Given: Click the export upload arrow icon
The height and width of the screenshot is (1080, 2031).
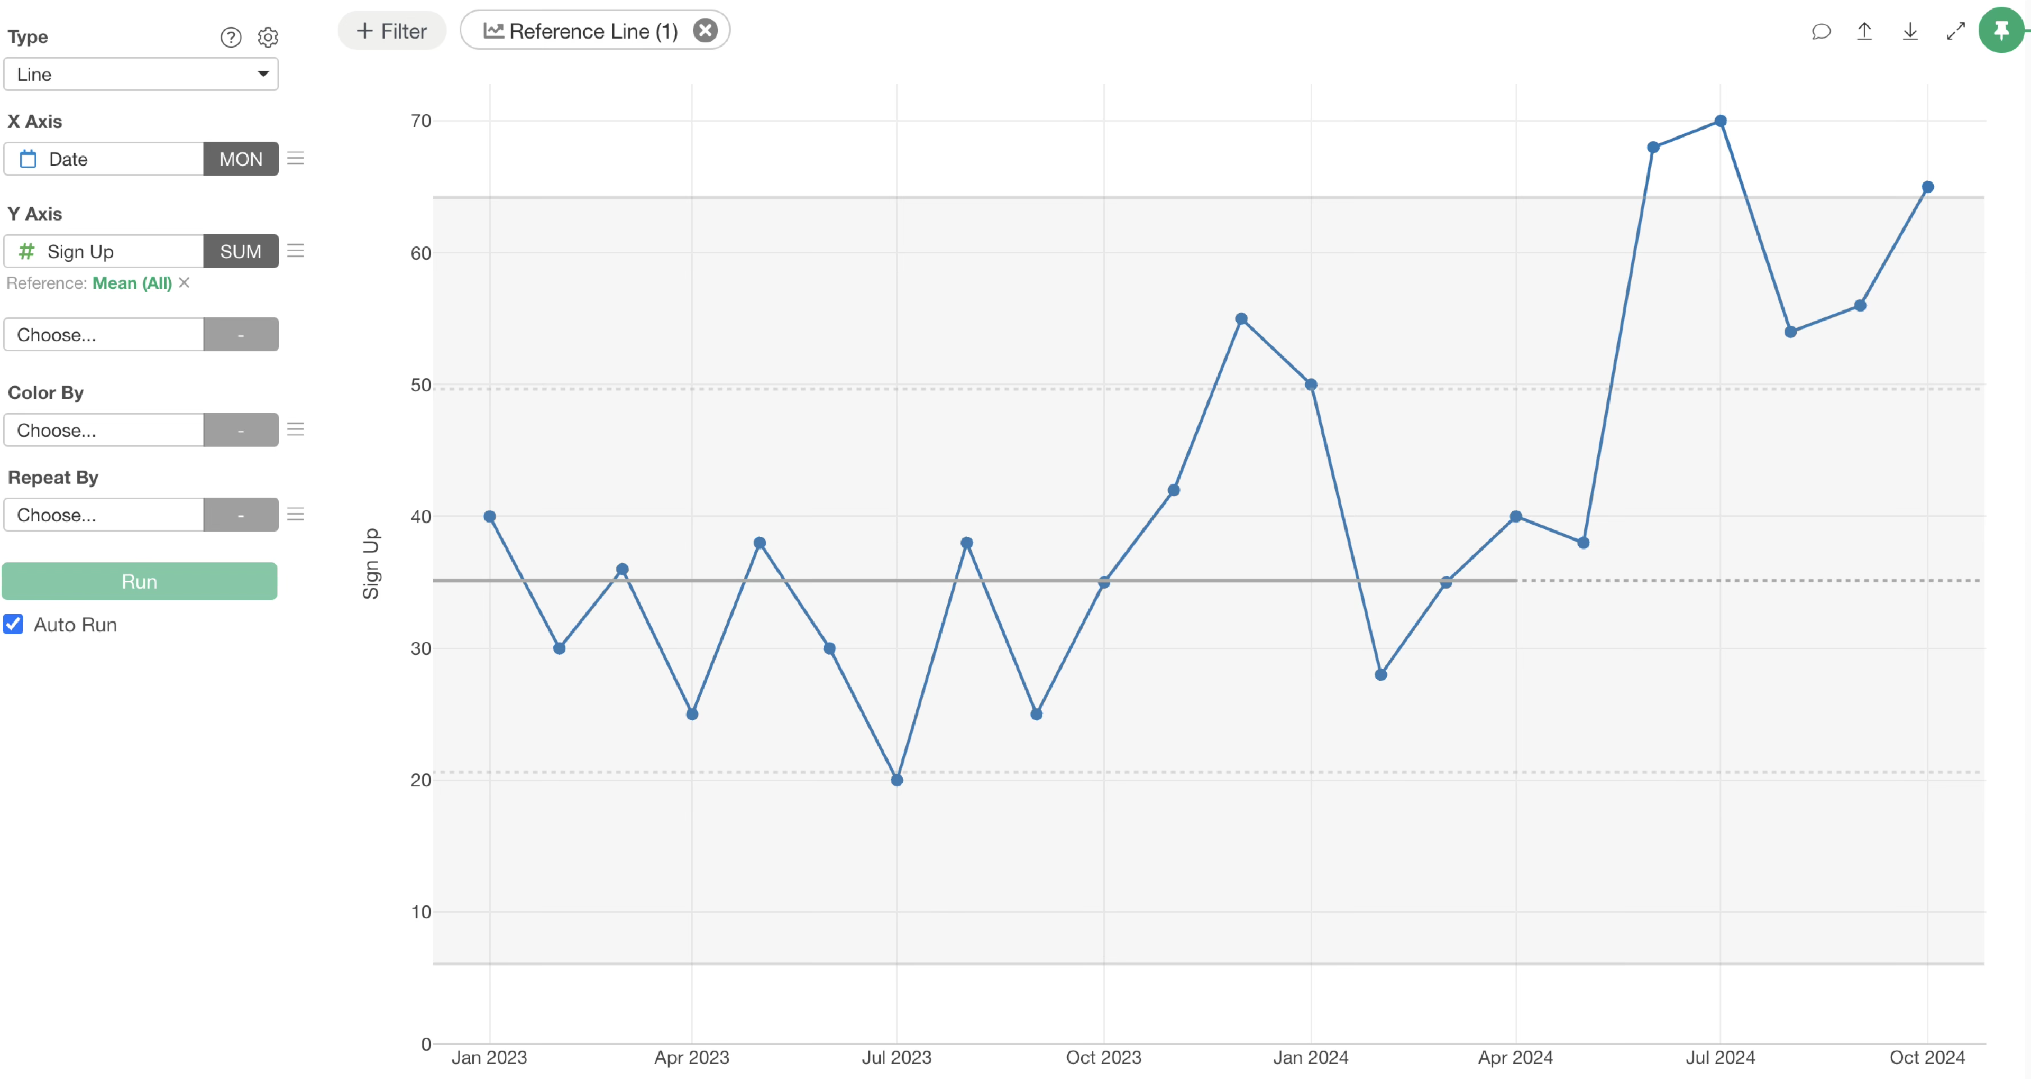Looking at the screenshot, I should tap(1864, 32).
